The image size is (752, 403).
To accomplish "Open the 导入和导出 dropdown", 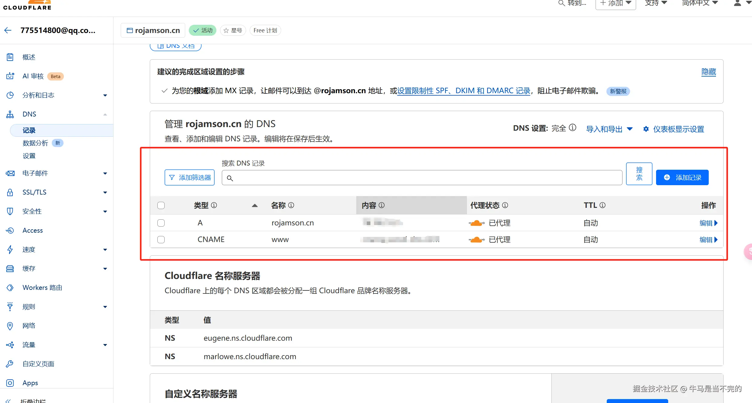I will [609, 129].
